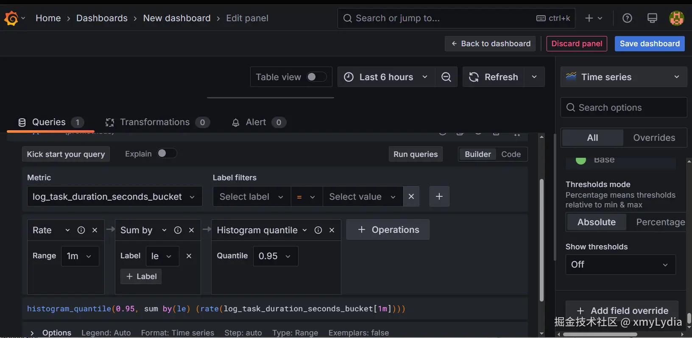Open the Select label dropdown
The width and height of the screenshot is (692, 338).
tap(252, 197)
